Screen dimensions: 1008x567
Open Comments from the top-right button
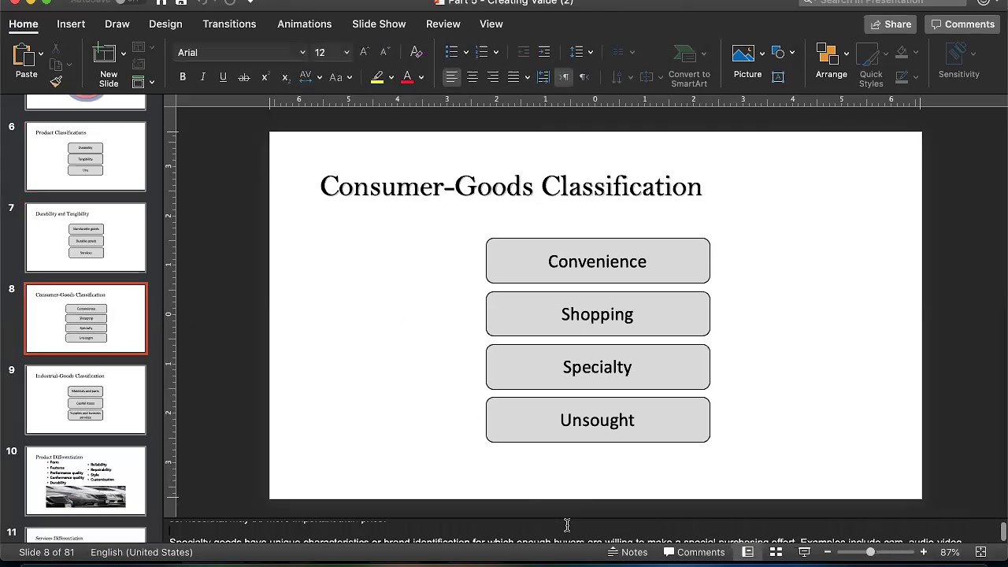click(962, 24)
